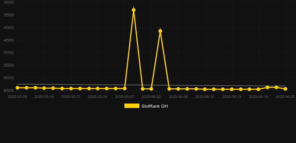Select the second peak data point near 4100
Screen dimensions: 296x143
click(160, 31)
